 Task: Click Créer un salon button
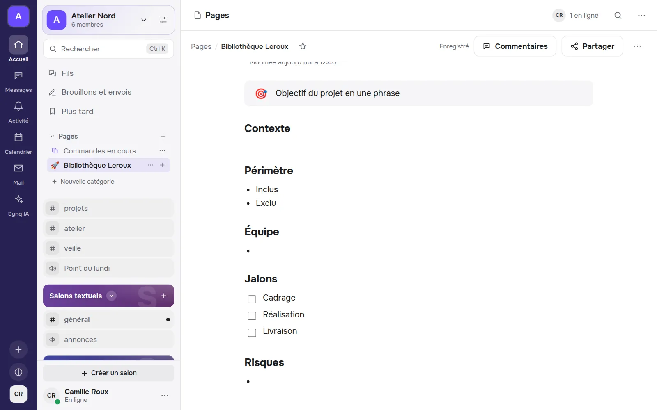point(108,373)
